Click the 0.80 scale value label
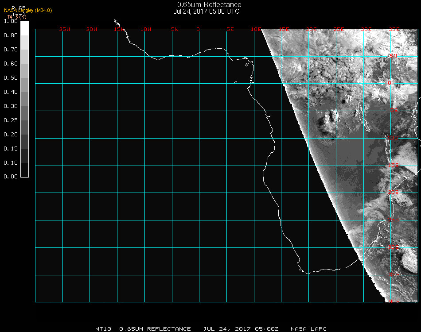 click(10, 35)
